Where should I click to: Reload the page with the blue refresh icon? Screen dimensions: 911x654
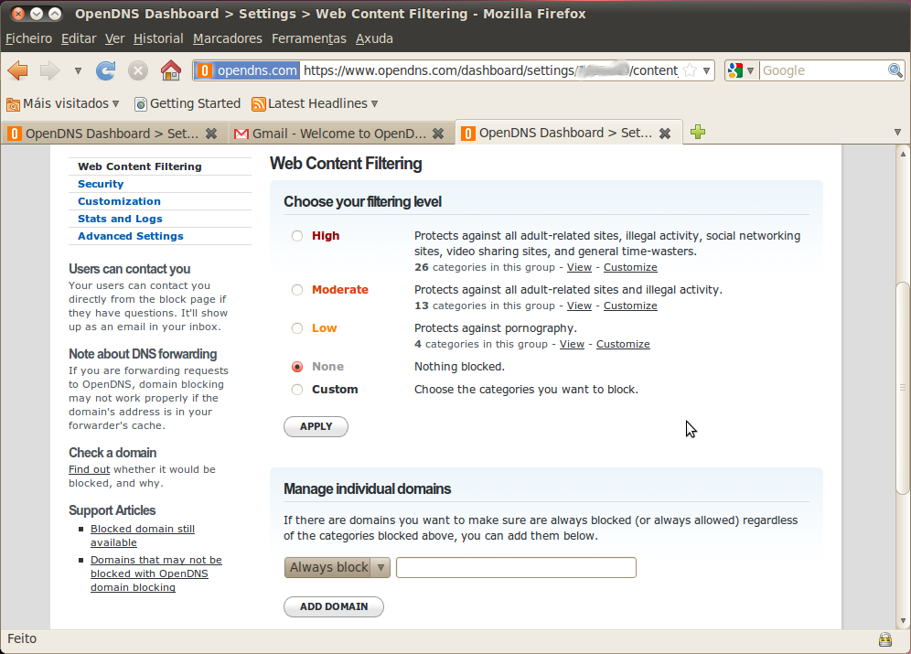(106, 70)
